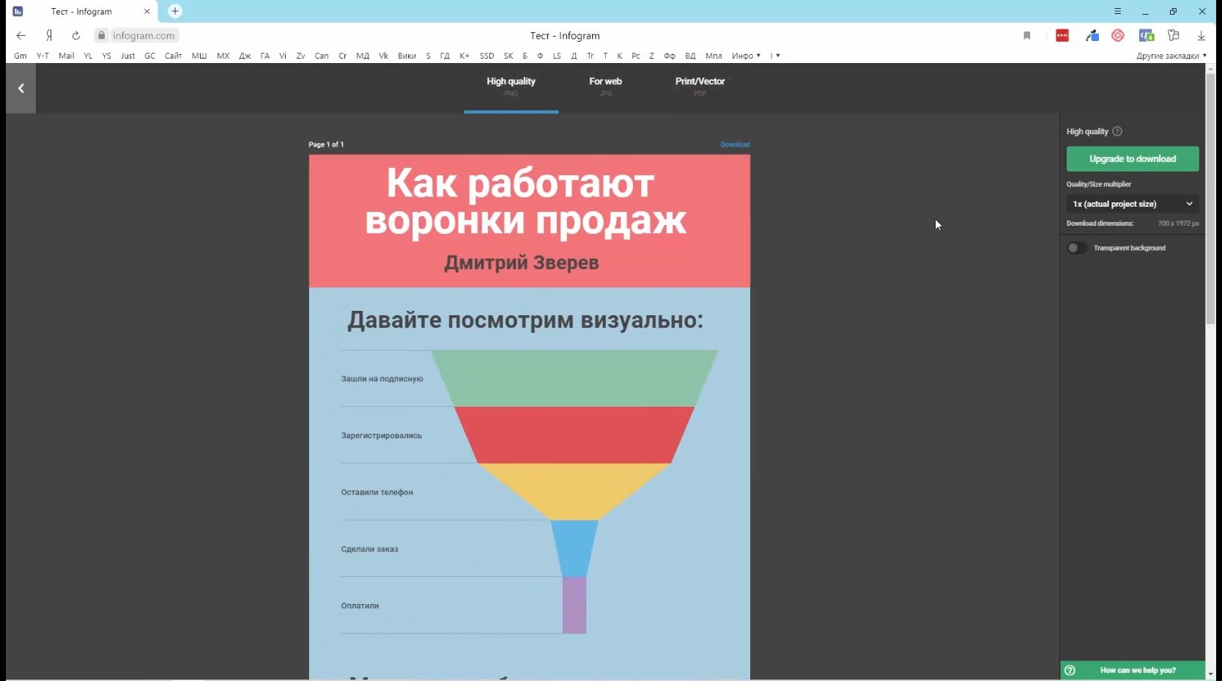The height and width of the screenshot is (681, 1222).
Task: Open the Y-T bookmark
Action: 42,56
